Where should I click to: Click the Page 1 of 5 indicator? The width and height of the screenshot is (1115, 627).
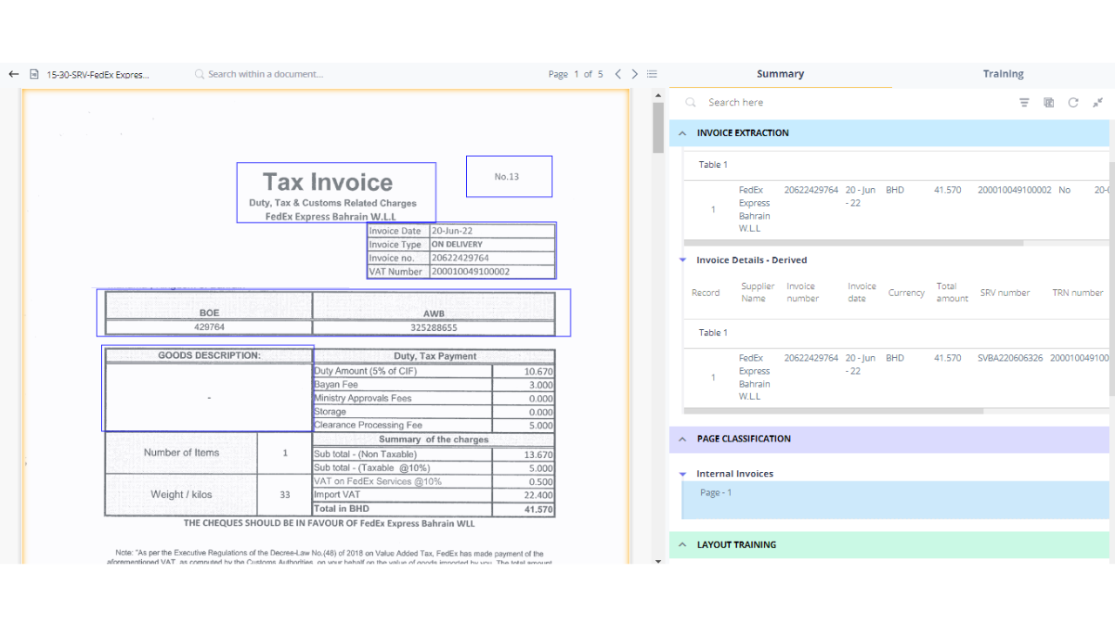coord(576,74)
